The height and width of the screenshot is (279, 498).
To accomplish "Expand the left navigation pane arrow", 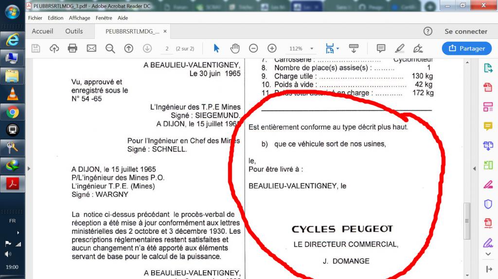I will click(x=29, y=169).
